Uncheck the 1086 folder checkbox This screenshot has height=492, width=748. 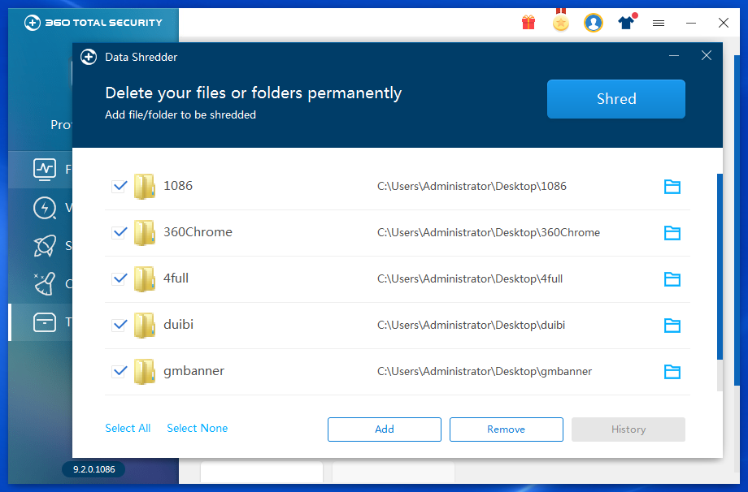click(120, 186)
